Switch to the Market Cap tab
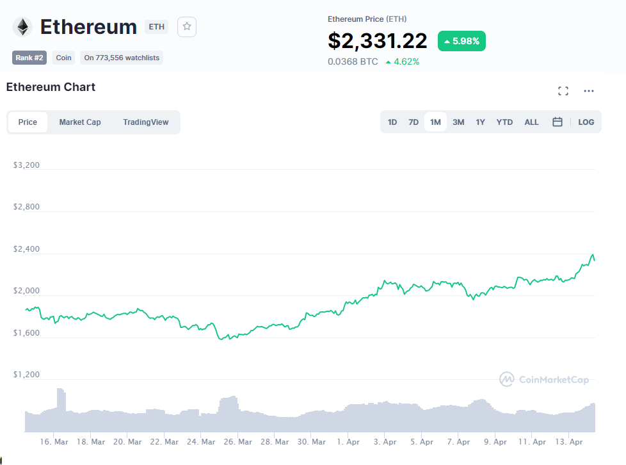Screen dimensions: 626x465 click(80, 122)
